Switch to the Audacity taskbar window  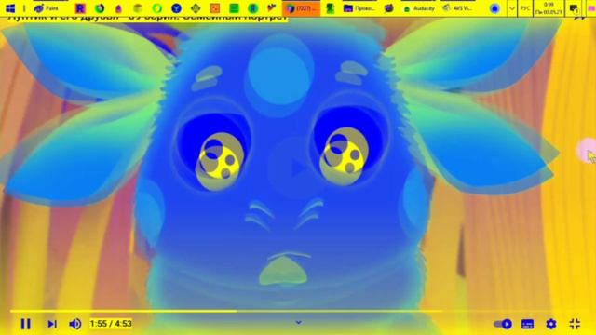(x=419, y=8)
